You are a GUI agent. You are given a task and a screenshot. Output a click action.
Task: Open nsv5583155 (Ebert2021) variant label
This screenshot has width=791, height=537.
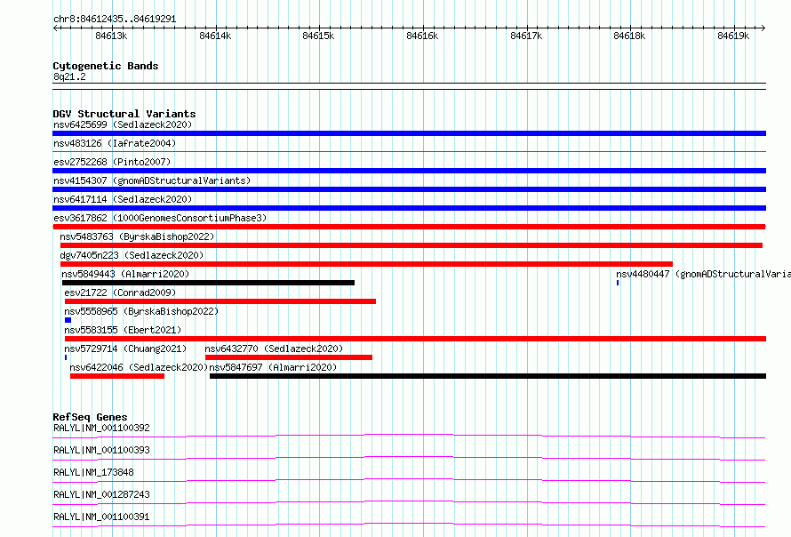click(x=123, y=330)
